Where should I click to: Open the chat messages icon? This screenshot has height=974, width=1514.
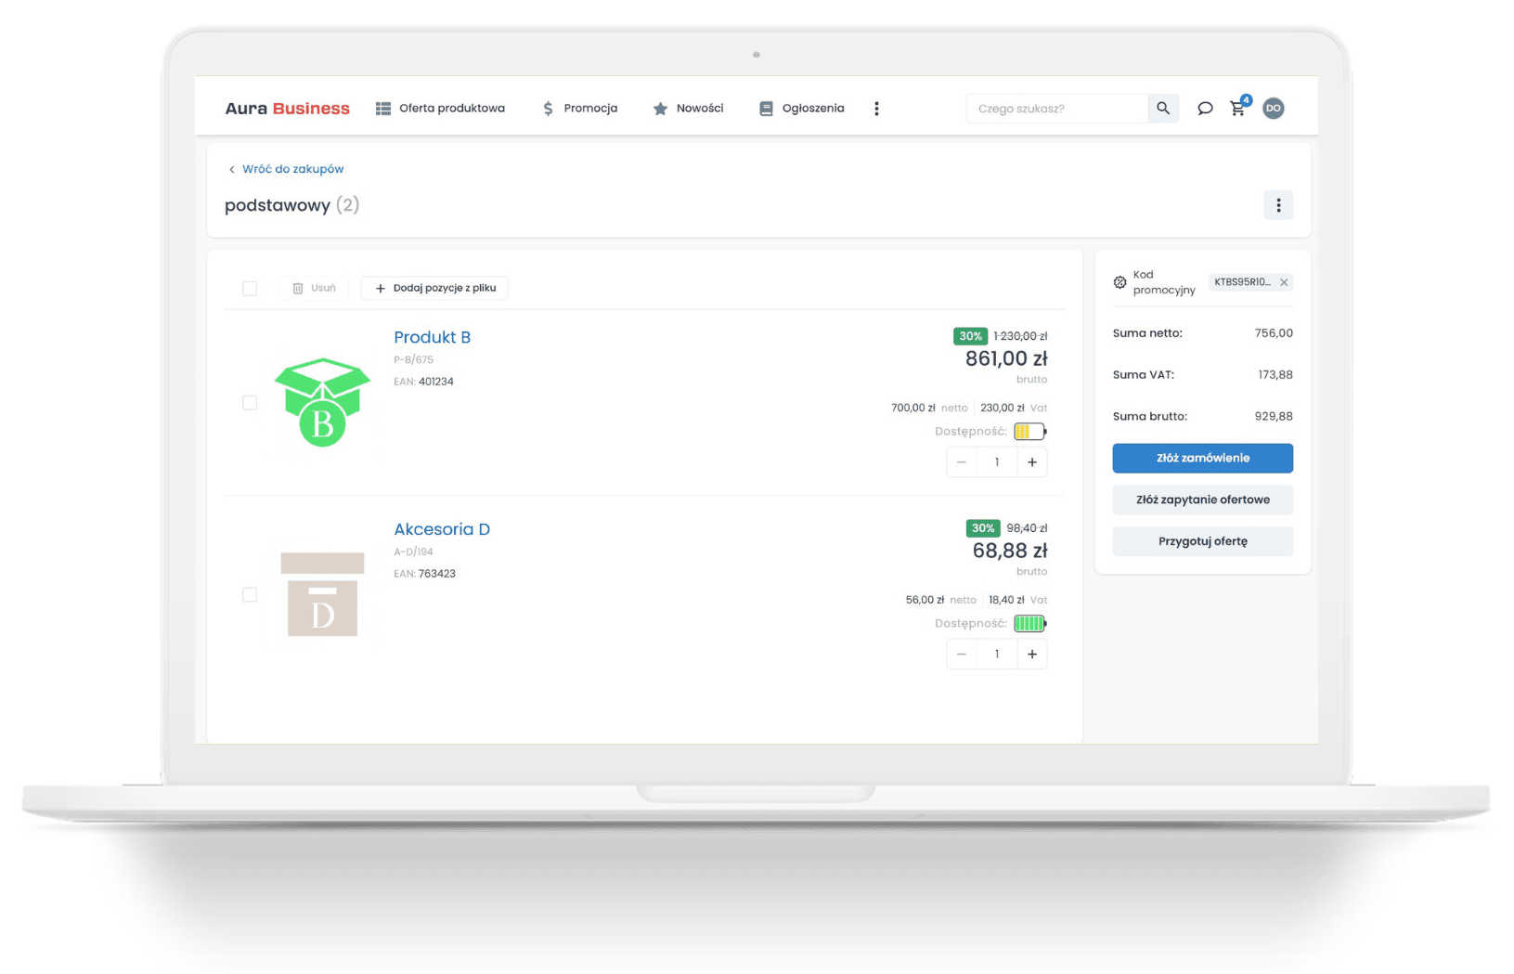1204,109
